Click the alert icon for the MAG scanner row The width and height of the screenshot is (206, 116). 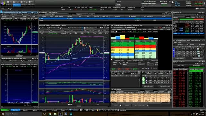[x=144, y=78]
